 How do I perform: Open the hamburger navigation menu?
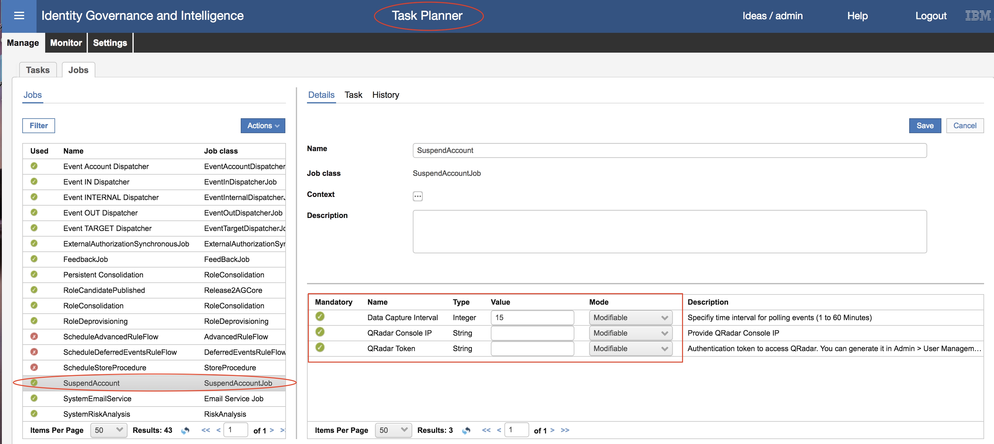(19, 16)
